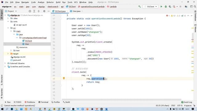Open the Problems tool window

pos(30,102)
